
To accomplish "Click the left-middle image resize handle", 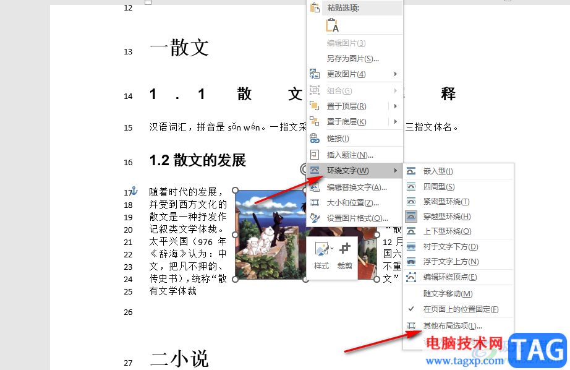I will click(x=235, y=234).
